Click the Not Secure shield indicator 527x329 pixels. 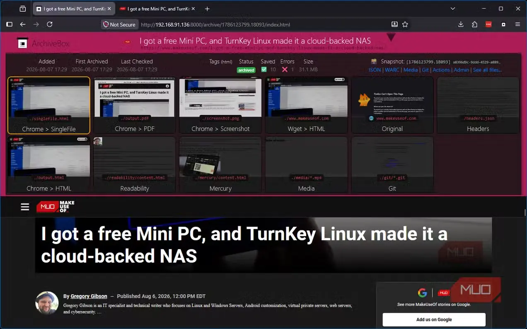119,24
